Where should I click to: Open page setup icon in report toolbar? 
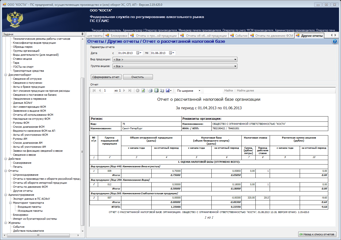tap(162, 90)
